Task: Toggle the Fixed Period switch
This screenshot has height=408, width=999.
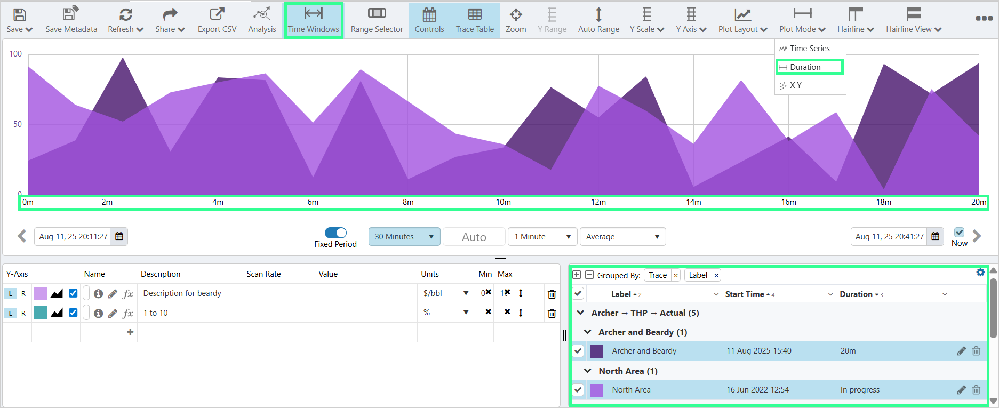Action: [x=335, y=233]
